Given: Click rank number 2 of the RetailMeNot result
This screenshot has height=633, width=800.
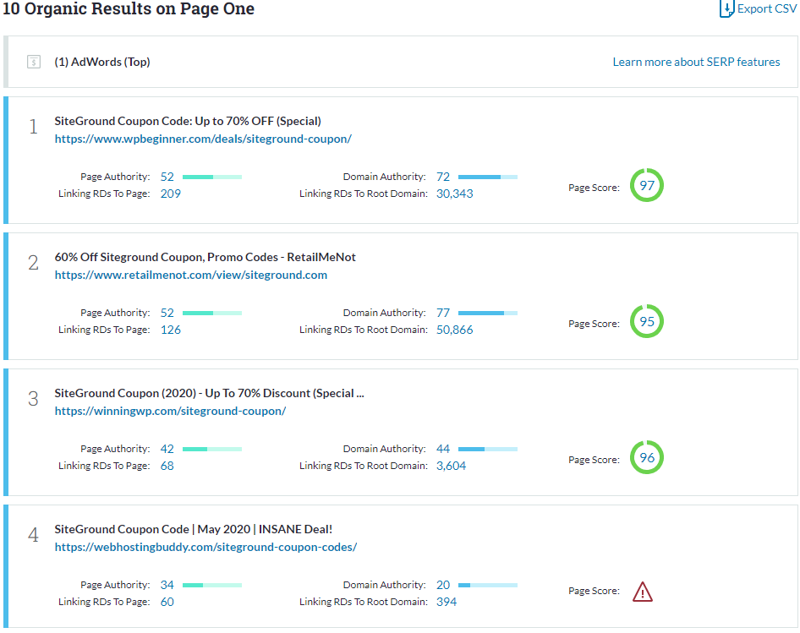Looking at the screenshot, I should [33, 263].
